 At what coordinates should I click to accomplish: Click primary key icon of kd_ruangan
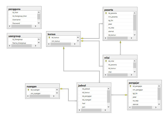(28, 90)
